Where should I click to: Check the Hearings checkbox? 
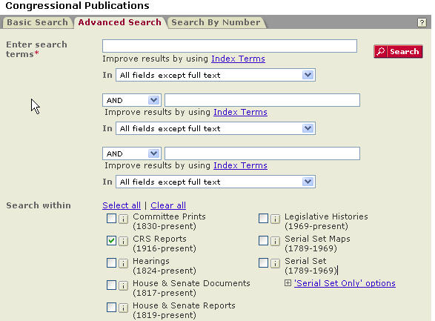[111, 262]
